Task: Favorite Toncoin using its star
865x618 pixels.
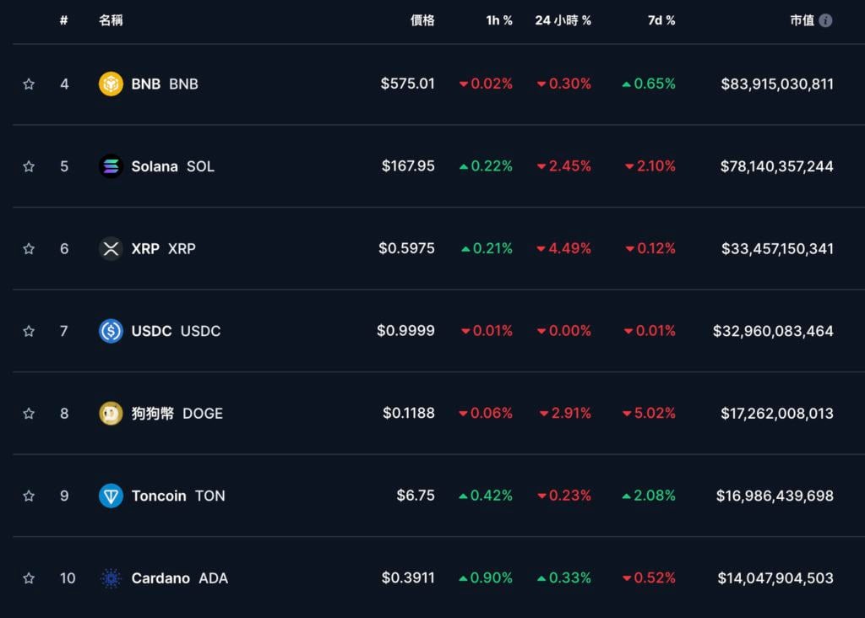Action: [x=29, y=496]
